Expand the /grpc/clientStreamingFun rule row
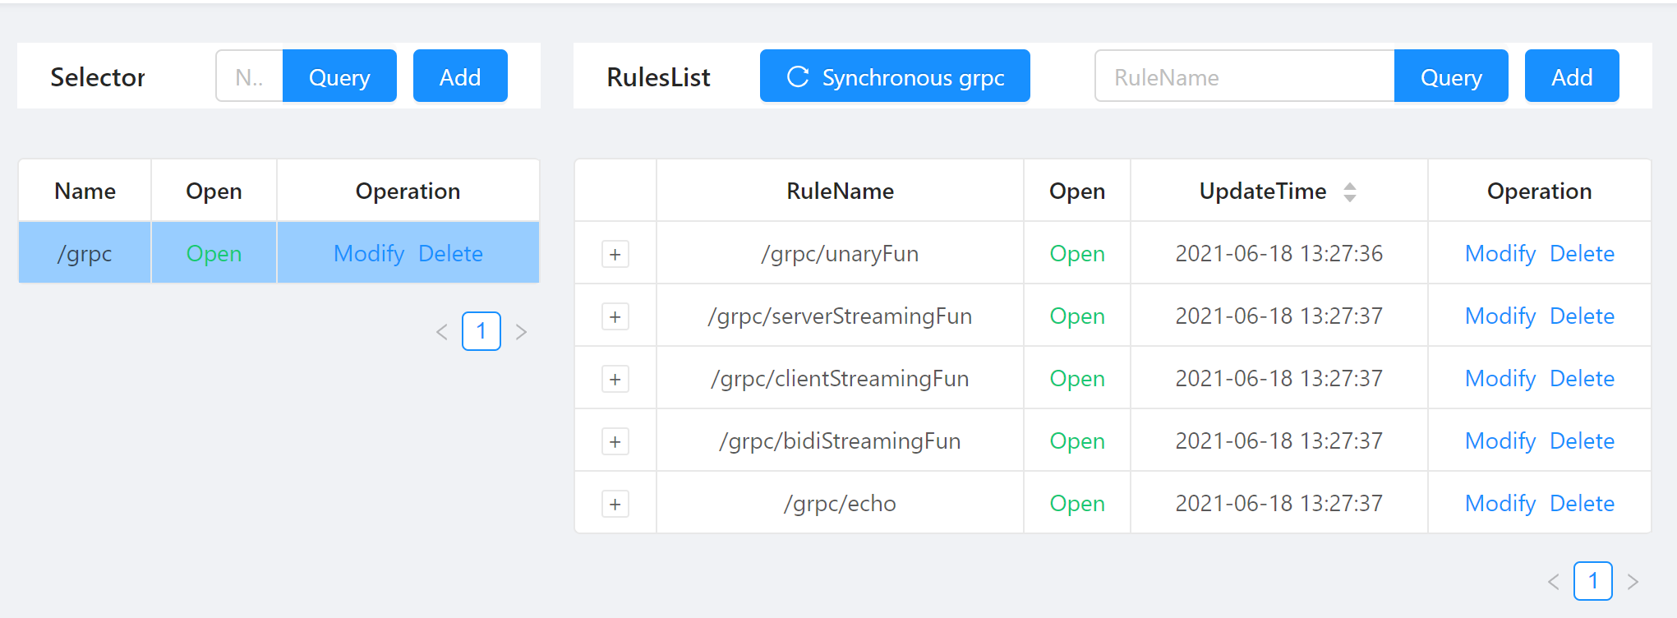Image resolution: width=1677 pixels, height=618 pixels. (x=615, y=379)
